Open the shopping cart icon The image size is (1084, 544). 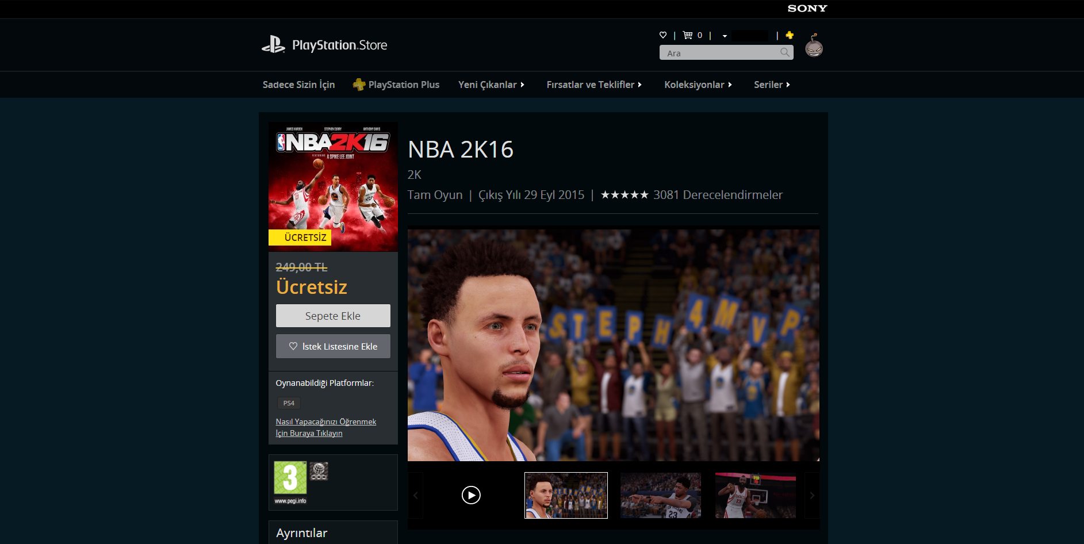(x=688, y=35)
